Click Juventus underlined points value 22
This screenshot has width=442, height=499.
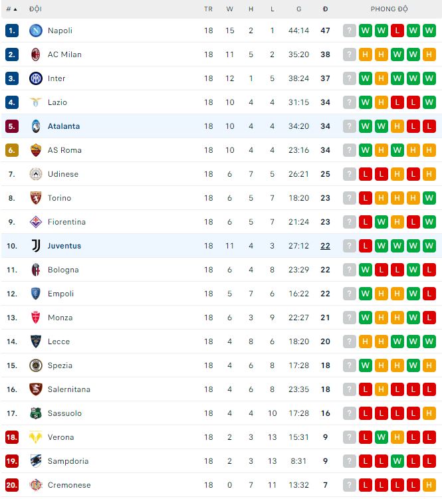pos(325,246)
